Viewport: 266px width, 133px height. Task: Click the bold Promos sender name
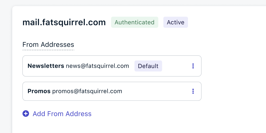(x=39, y=91)
